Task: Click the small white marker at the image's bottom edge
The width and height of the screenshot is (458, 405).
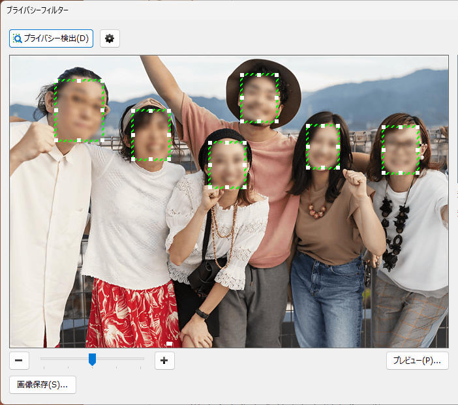Action: [x=169, y=343]
